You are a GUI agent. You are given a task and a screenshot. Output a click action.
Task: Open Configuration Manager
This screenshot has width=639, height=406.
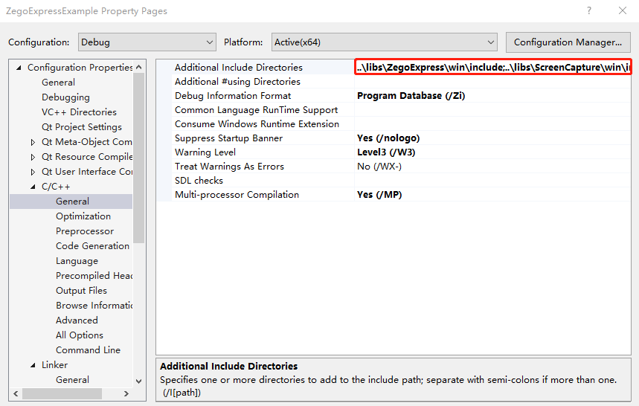point(568,42)
